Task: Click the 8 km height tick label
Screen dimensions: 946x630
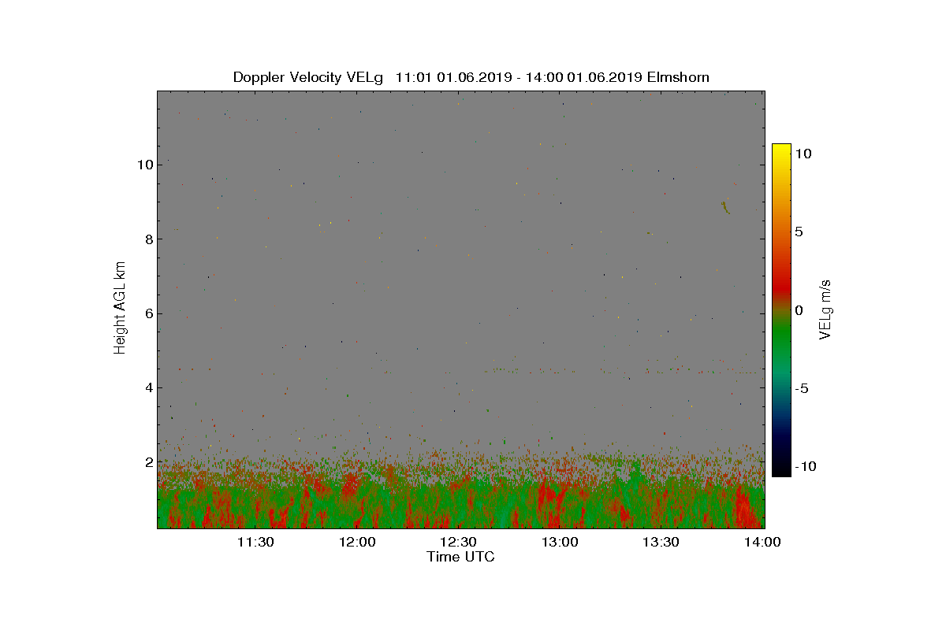Action: (147, 239)
